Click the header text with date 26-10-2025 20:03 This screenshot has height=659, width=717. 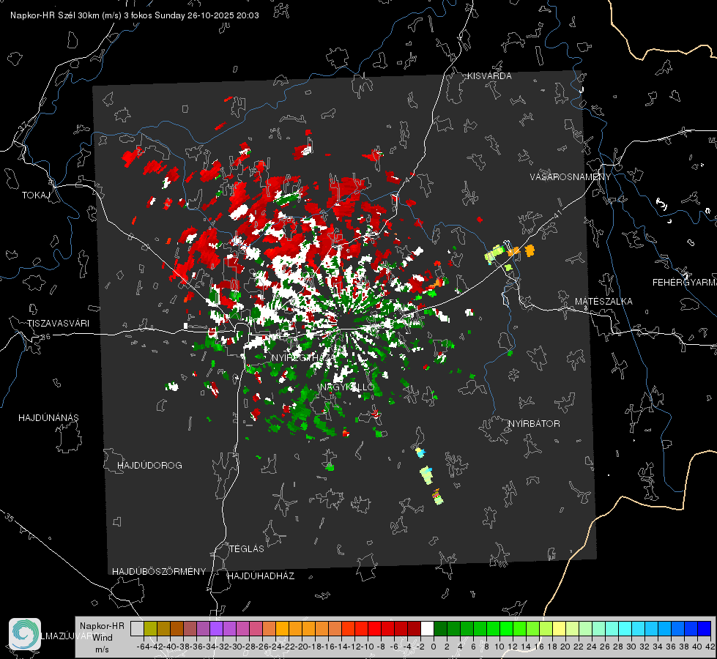(x=135, y=15)
